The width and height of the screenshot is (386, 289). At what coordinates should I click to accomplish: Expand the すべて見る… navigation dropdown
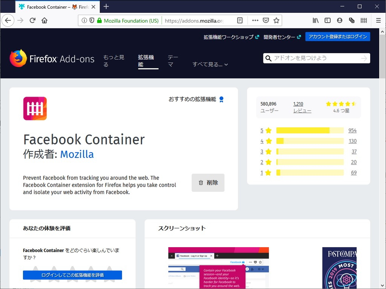click(210, 64)
